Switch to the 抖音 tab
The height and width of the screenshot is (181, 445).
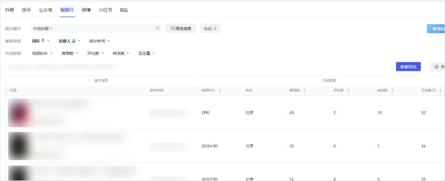(10, 10)
